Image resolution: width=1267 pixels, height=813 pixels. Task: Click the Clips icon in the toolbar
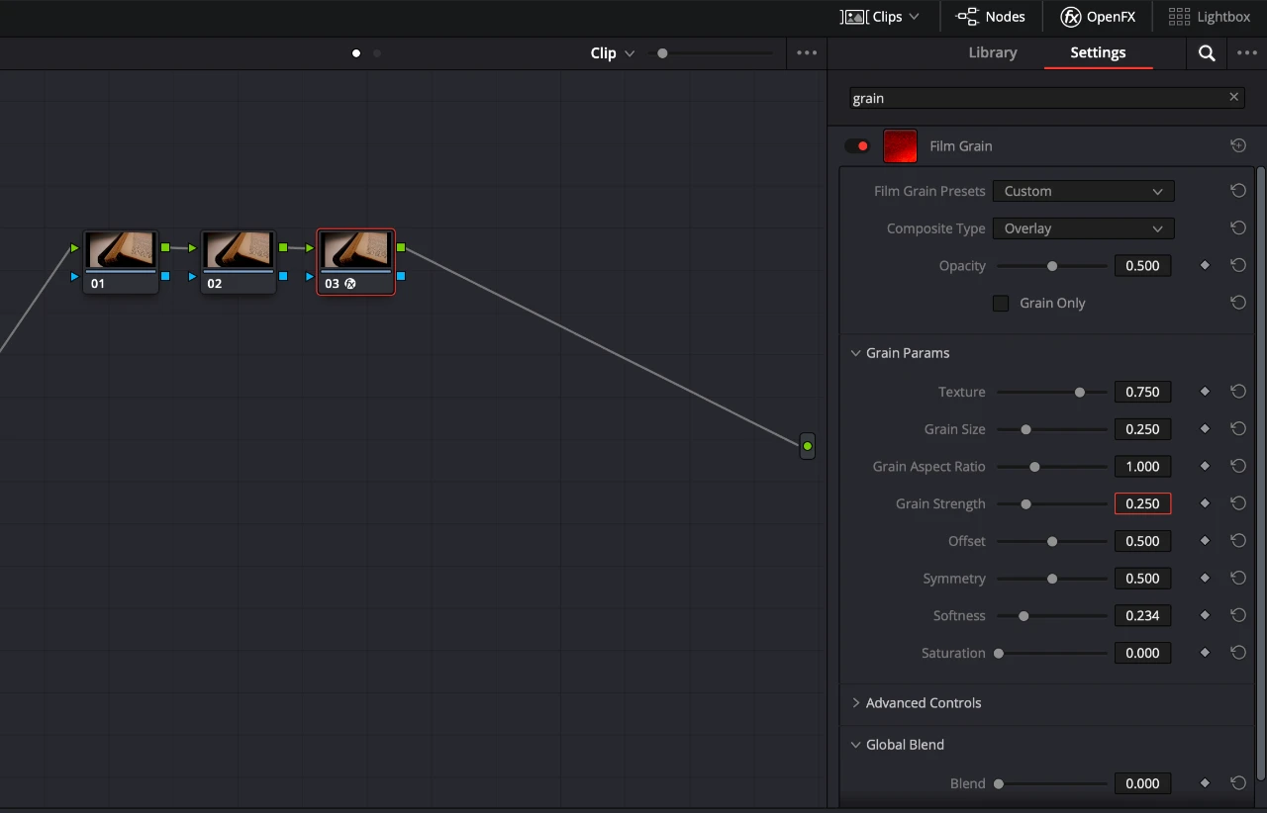pos(857,16)
